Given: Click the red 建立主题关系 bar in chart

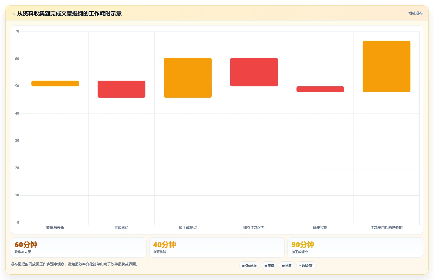Looking at the screenshot, I should pos(254,72).
